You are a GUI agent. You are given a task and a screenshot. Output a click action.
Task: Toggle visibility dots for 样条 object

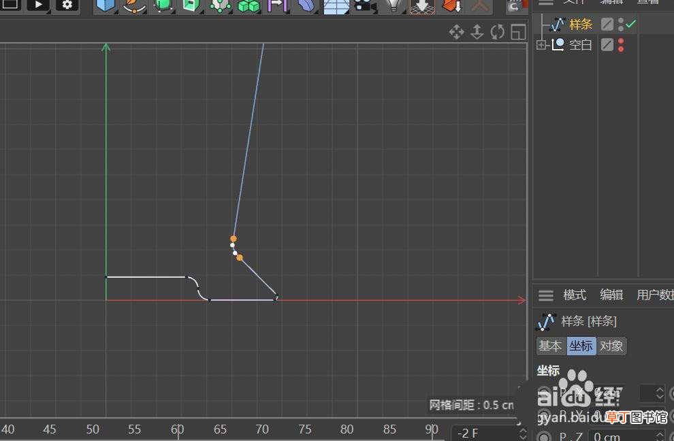(621, 24)
